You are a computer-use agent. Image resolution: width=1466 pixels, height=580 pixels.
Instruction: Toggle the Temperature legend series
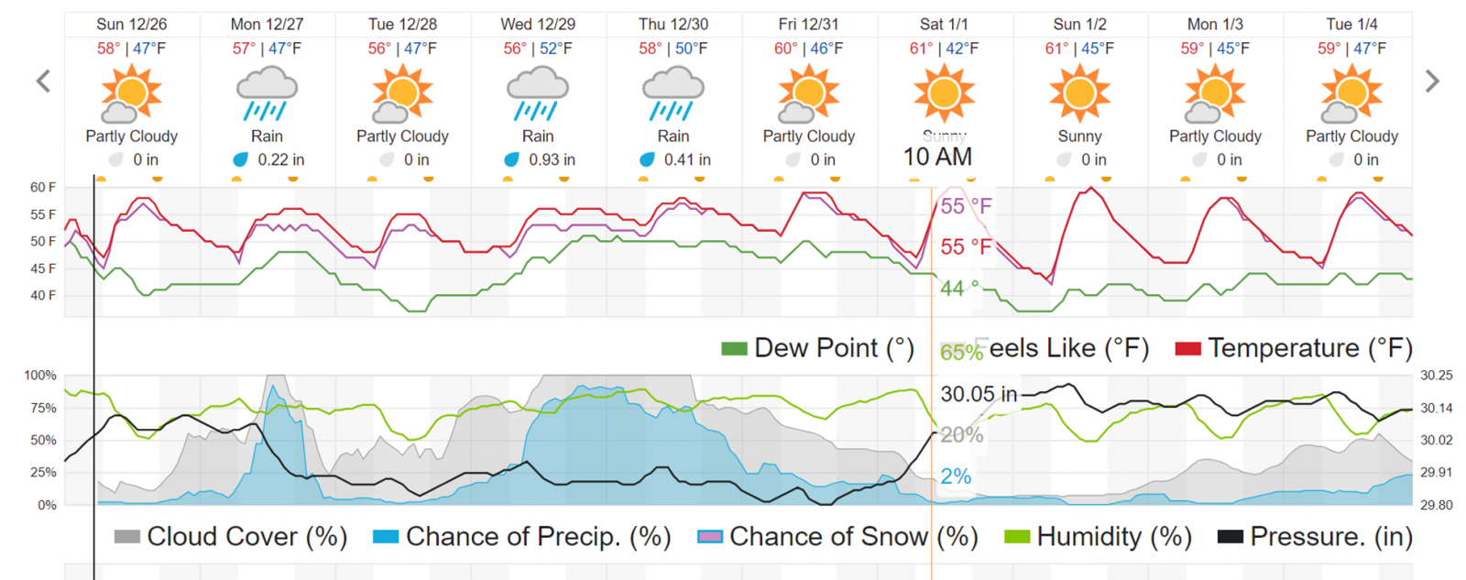1294,348
